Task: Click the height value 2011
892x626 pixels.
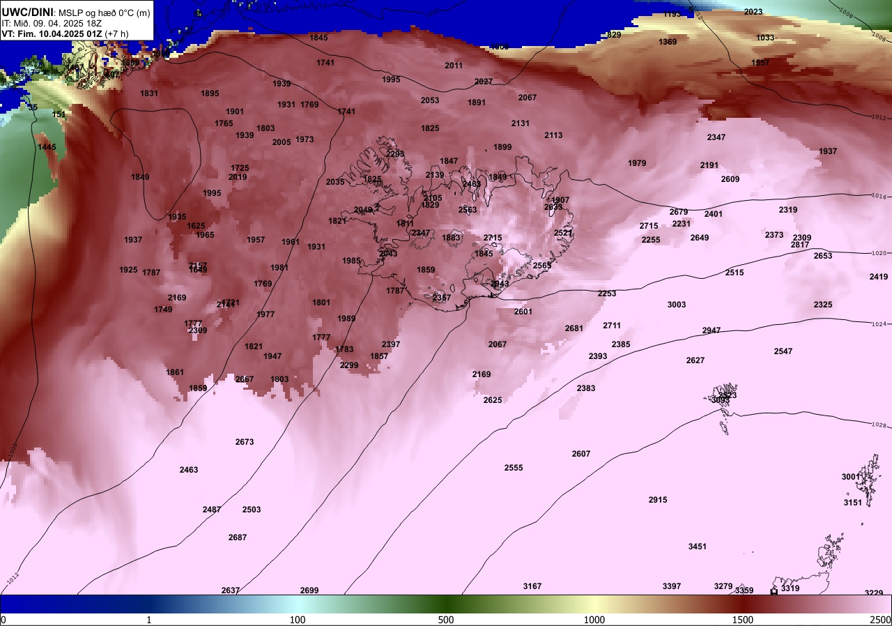Action: (x=454, y=66)
